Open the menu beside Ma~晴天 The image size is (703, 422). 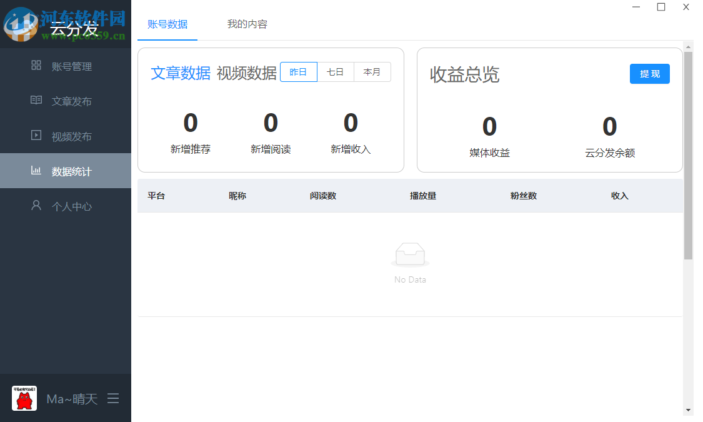click(113, 398)
